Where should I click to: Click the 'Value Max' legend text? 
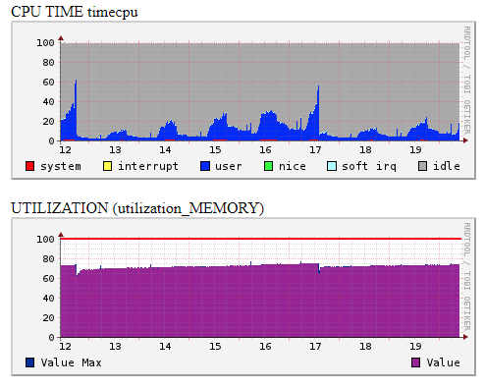[x=71, y=362]
